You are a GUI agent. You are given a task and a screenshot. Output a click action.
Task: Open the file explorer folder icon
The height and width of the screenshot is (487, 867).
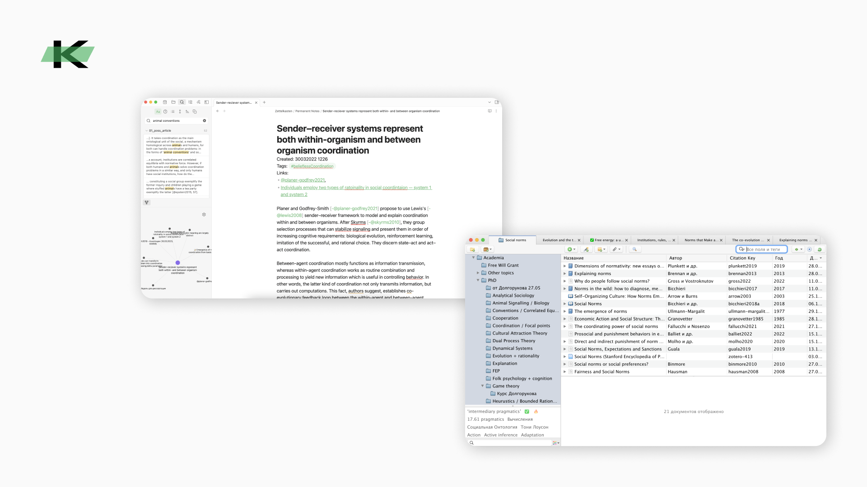point(173,102)
